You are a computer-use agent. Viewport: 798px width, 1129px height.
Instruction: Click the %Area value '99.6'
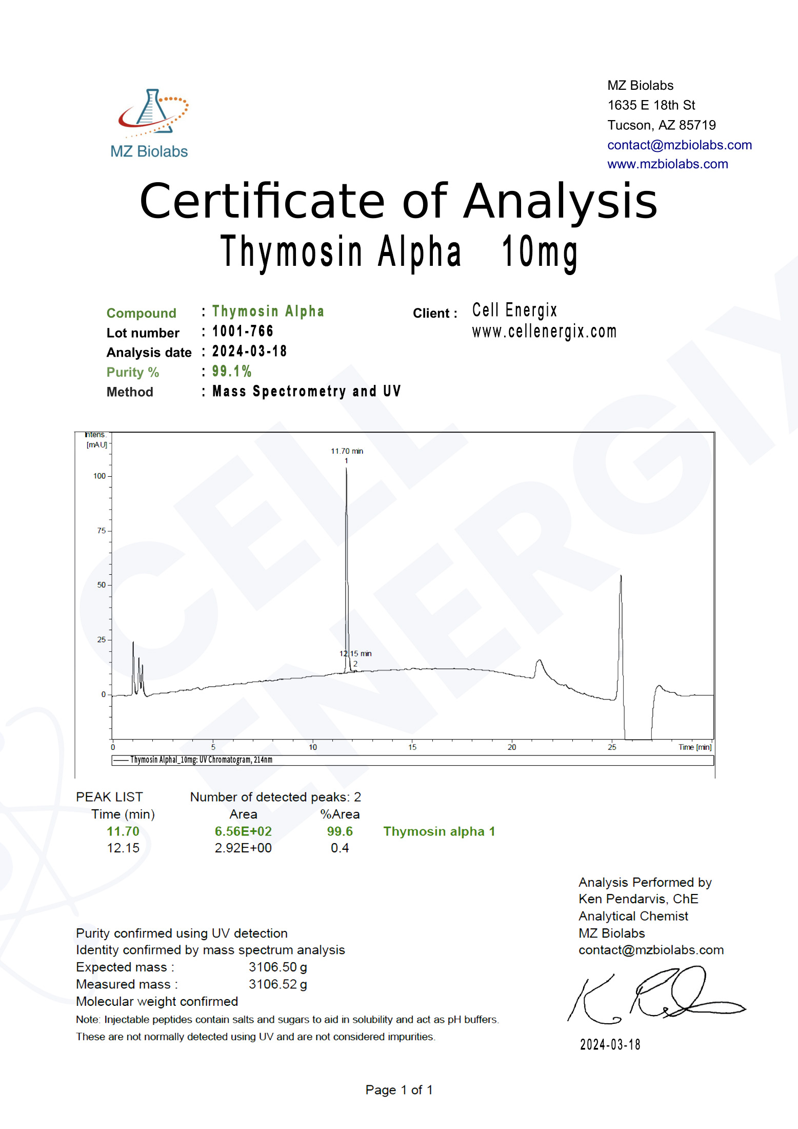pyautogui.click(x=340, y=831)
